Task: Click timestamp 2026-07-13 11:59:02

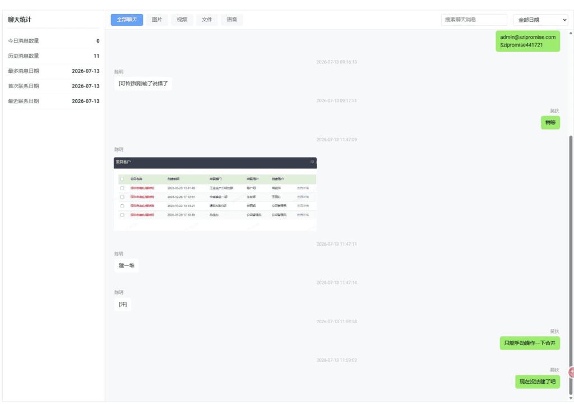Action: [x=336, y=360]
